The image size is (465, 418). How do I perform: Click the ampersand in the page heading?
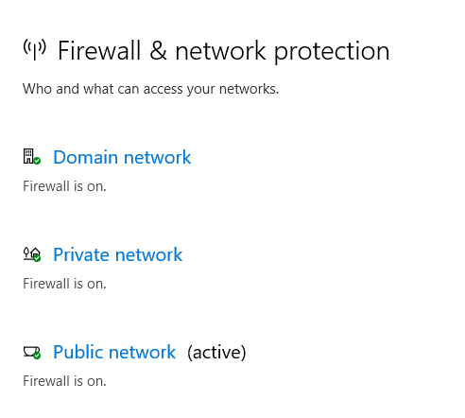[x=158, y=50]
